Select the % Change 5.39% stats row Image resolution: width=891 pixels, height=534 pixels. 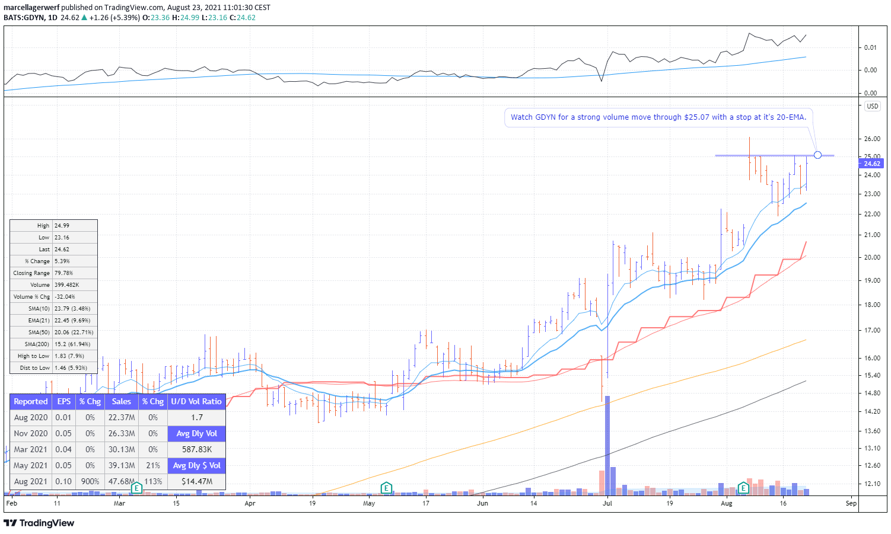tap(53, 261)
